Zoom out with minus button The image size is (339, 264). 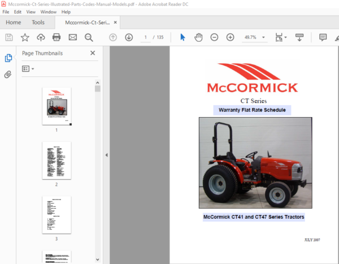pyautogui.click(x=214, y=37)
